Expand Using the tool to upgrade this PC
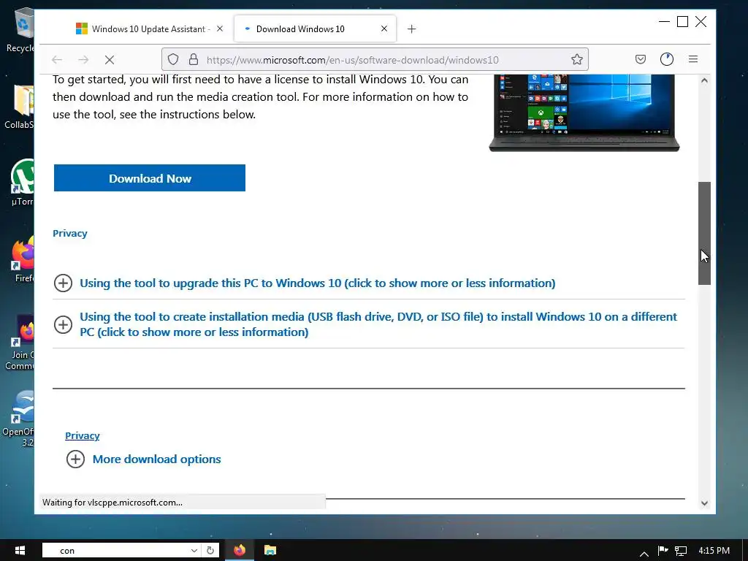 click(x=317, y=283)
